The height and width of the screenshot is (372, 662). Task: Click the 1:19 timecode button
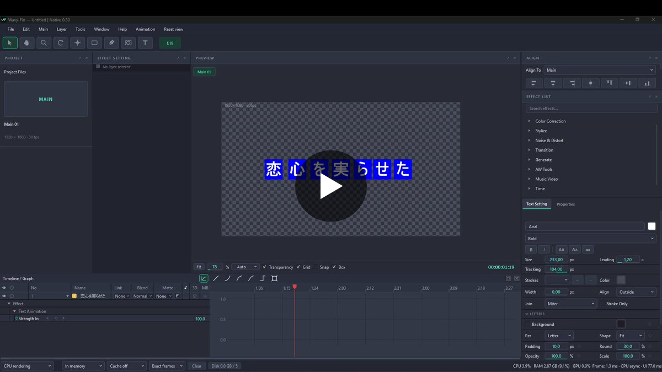pyautogui.click(x=170, y=42)
